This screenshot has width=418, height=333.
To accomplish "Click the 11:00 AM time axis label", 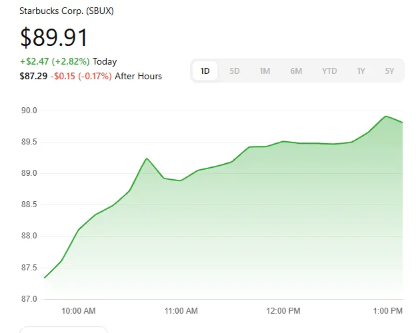I will pos(181,311).
